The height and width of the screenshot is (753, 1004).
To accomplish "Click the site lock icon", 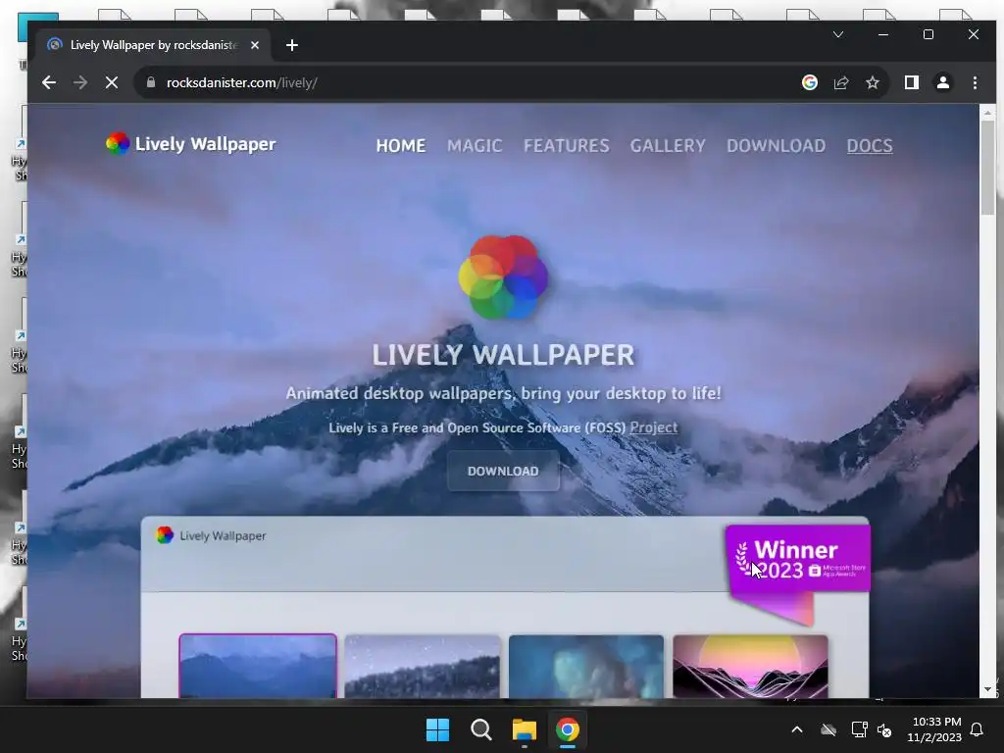I will pyautogui.click(x=151, y=82).
